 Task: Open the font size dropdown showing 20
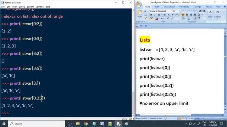pyautogui.click(x=178, y=11)
